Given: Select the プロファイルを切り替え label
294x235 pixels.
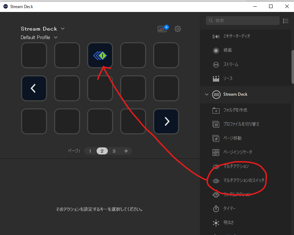Looking at the screenshot, I should (x=241, y=124).
